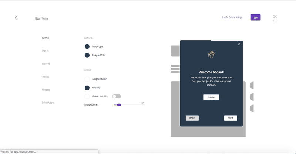Pick the Primary Color swatch
The width and height of the screenshot is (296, 154).
tap(87, 47)
